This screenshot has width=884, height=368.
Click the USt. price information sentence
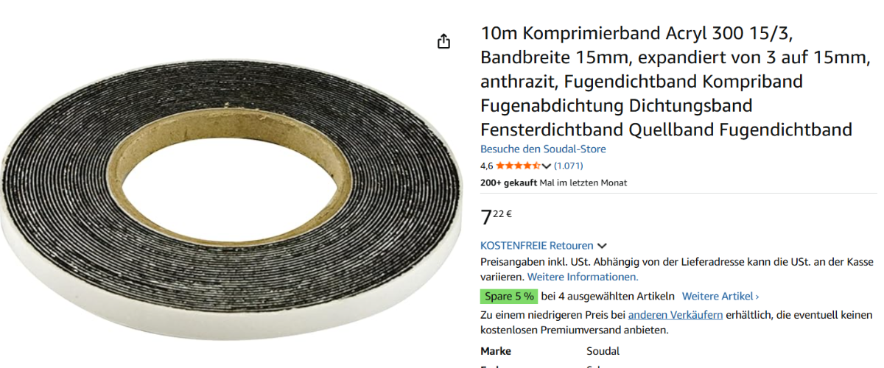pos(676,262)
